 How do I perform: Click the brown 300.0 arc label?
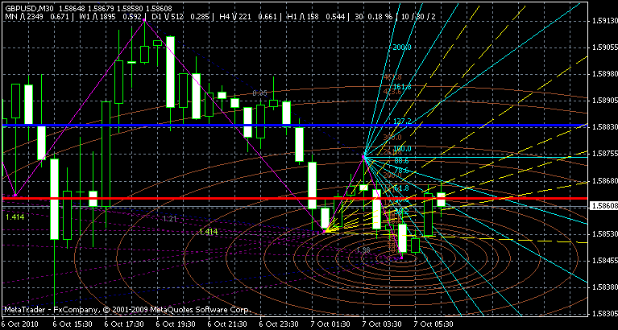[392, 138]
